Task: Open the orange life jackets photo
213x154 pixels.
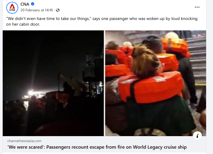Action: click(156, 83)
